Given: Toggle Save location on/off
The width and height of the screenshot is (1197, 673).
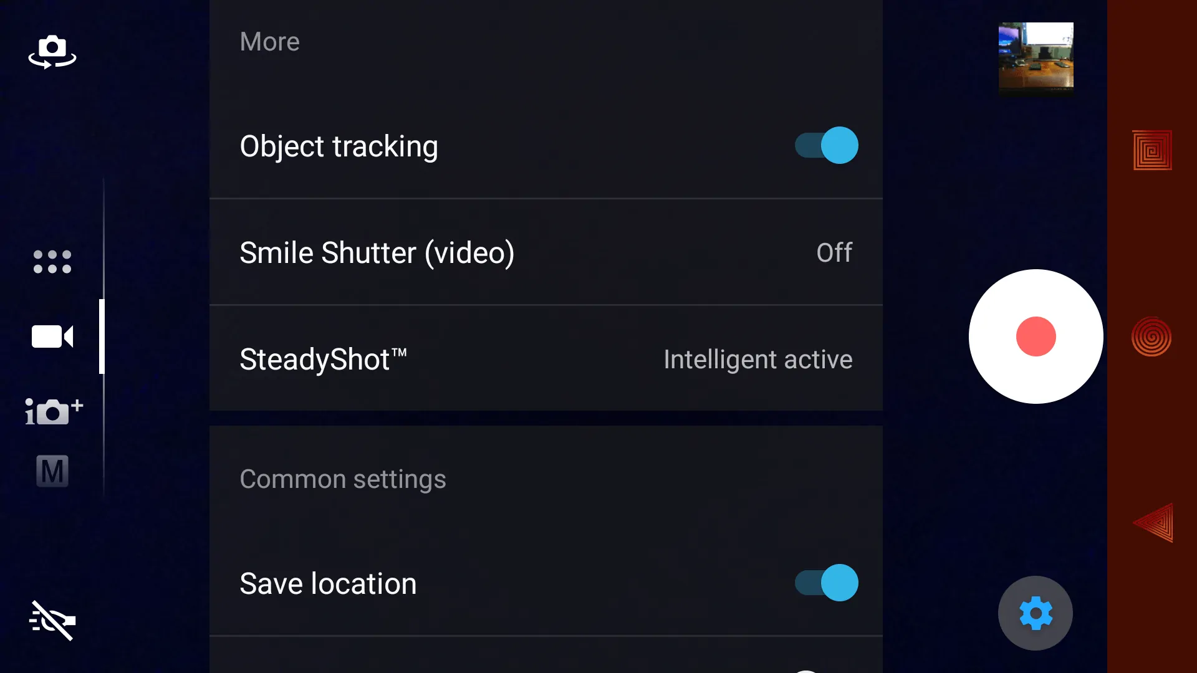Looking at the screenshot, I should (825, 583).
